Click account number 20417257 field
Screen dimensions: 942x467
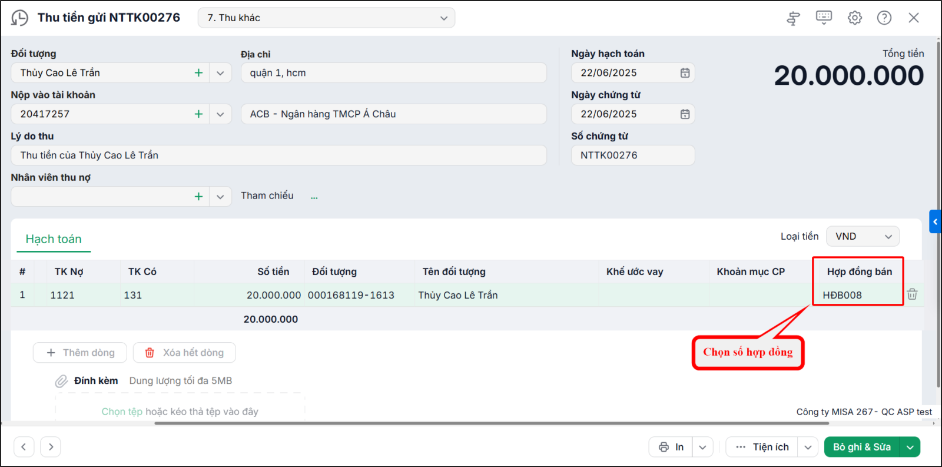[100, 114]
